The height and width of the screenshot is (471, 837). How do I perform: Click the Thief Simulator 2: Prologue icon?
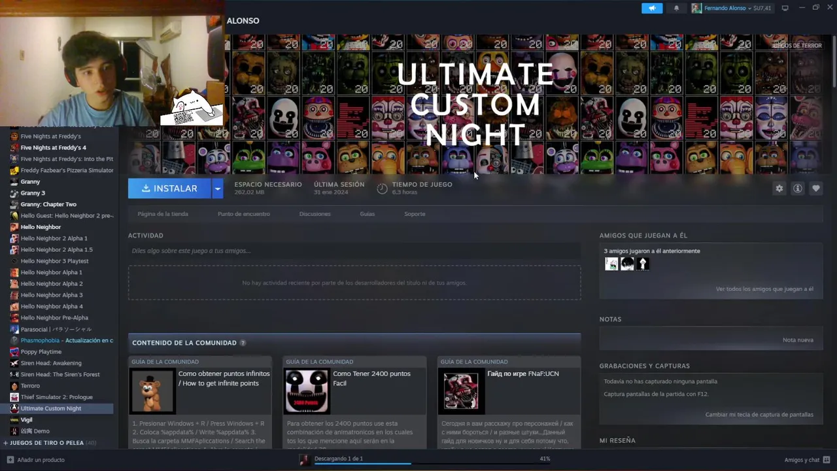pyautogui.click(x=14, y=397)
